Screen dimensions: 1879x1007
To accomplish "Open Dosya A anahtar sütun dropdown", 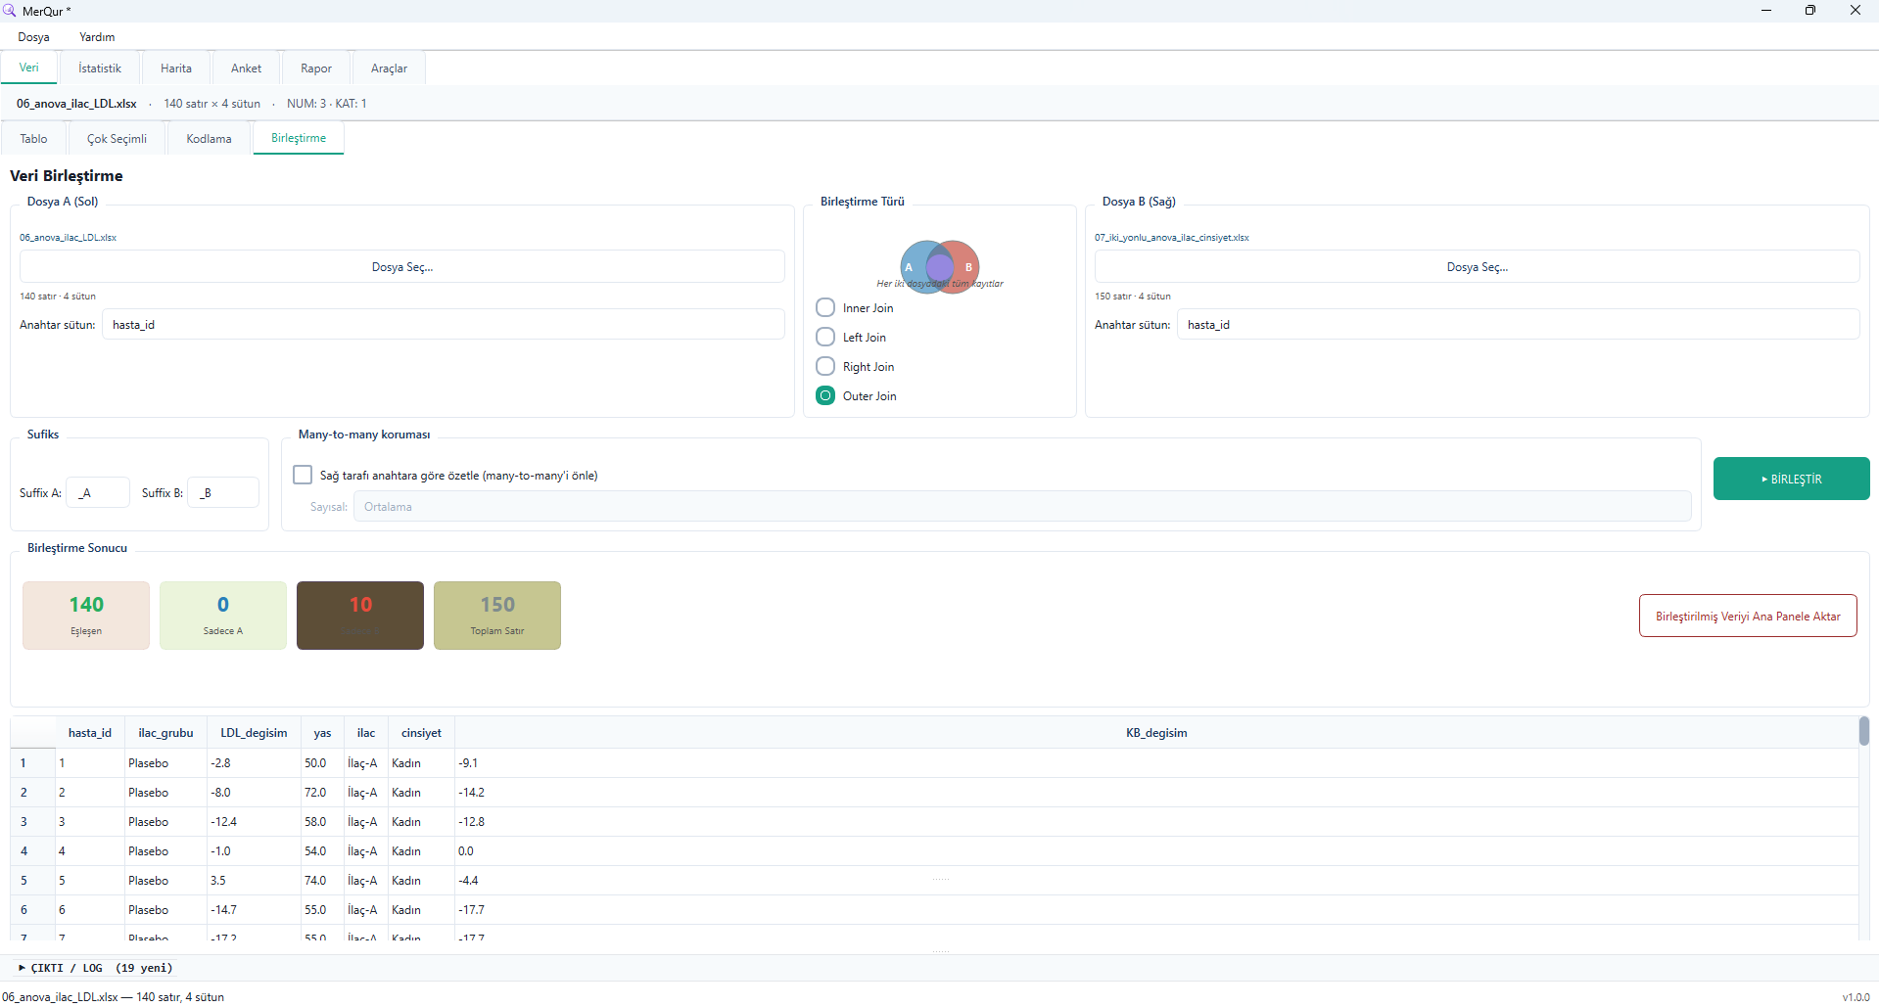I will point(444,325).
